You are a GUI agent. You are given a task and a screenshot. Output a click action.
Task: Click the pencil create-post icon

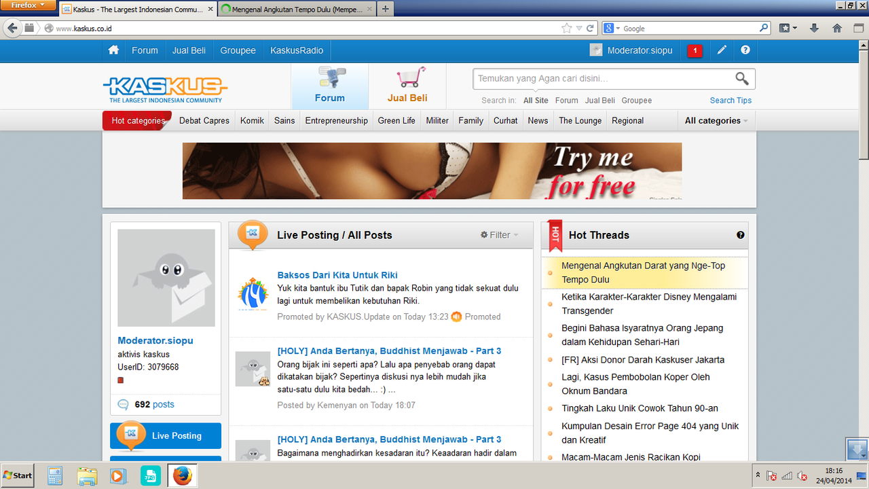(x=722, y=50)
